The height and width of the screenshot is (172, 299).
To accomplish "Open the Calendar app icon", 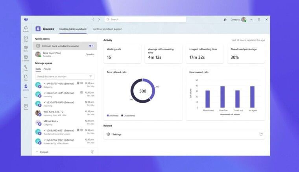I will [x=26, y=58].
